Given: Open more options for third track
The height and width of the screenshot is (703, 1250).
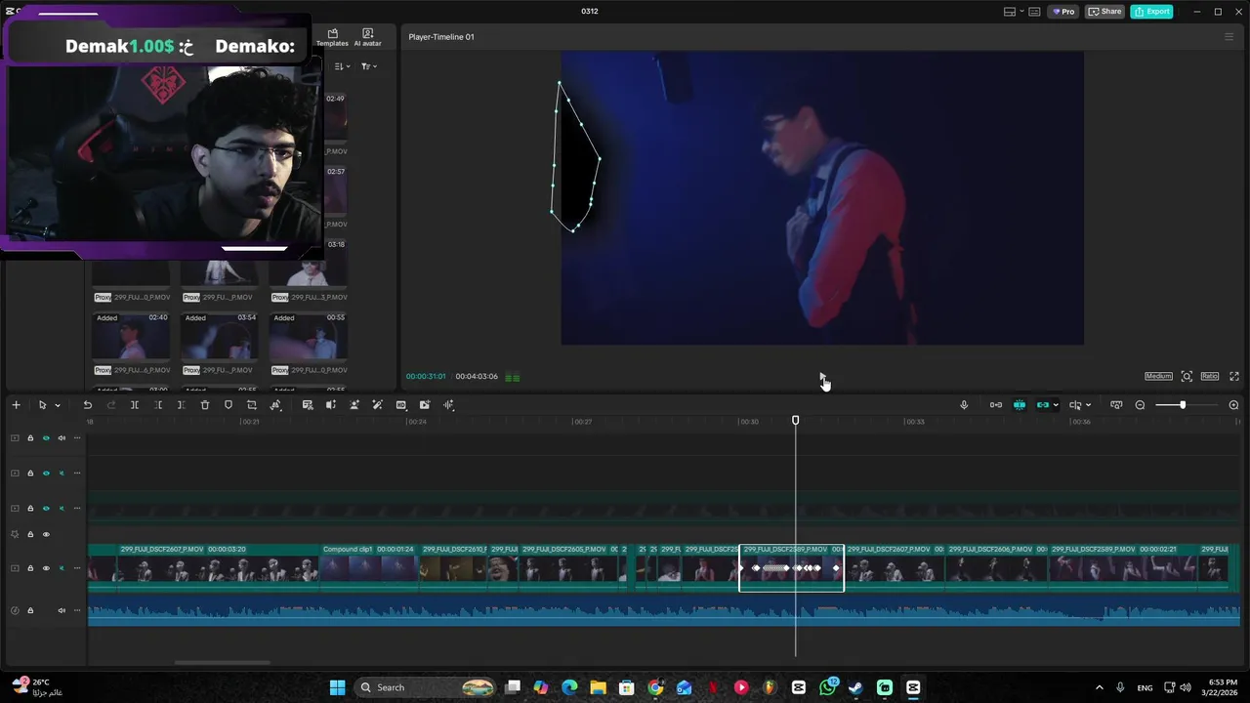Looking at the screenshot, I should [x=77, y=509].
